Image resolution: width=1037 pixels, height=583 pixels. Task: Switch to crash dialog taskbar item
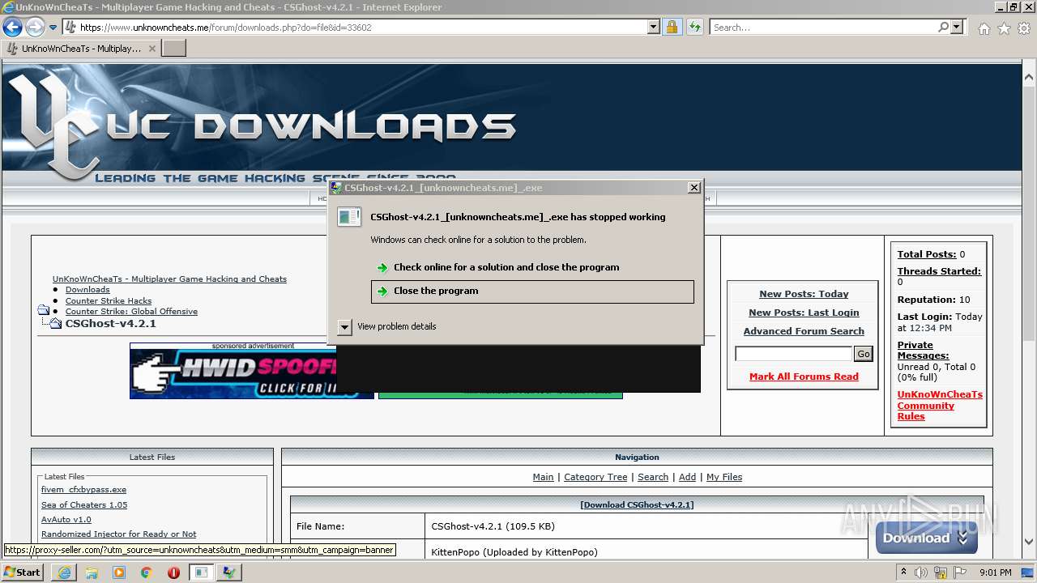pyautogui.click(x=201, y=572)
